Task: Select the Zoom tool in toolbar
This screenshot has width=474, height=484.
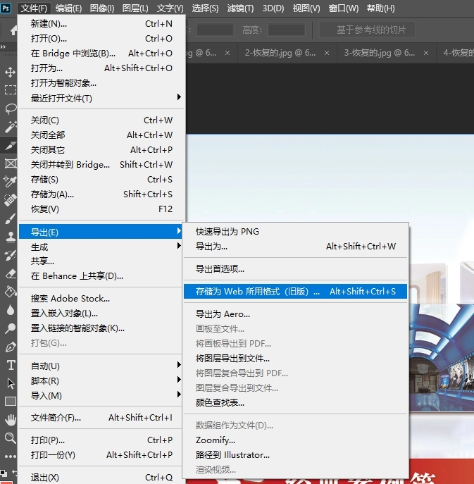Action: [10, 438]
